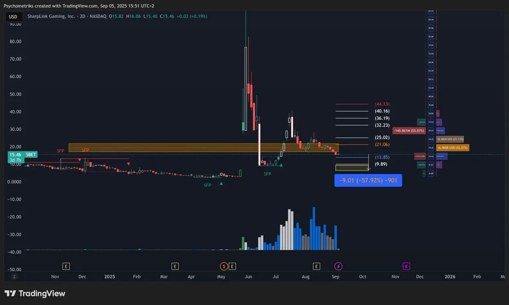Click the 50.00 price axis label
Image resolution: width=509 pixels, height=305 pixels.
[16, 94]
